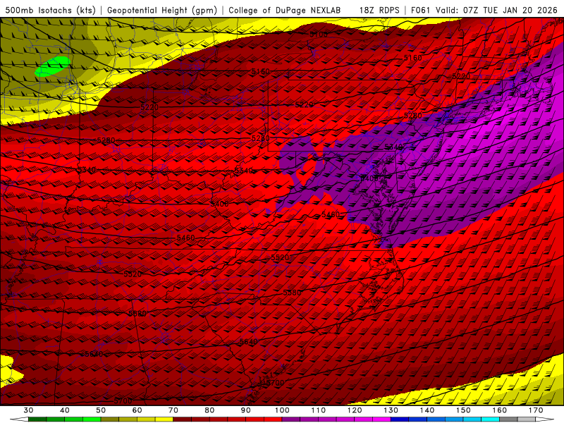Click the "College of DuPage NEXLAB" text
564x423 pixels.
pos(285,10)
